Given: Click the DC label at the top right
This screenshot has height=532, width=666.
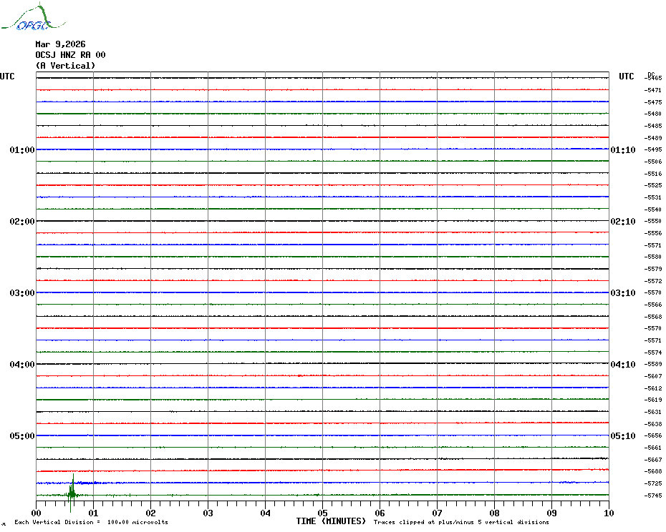Looking at the screenshot, I should (x=651, y=74).
